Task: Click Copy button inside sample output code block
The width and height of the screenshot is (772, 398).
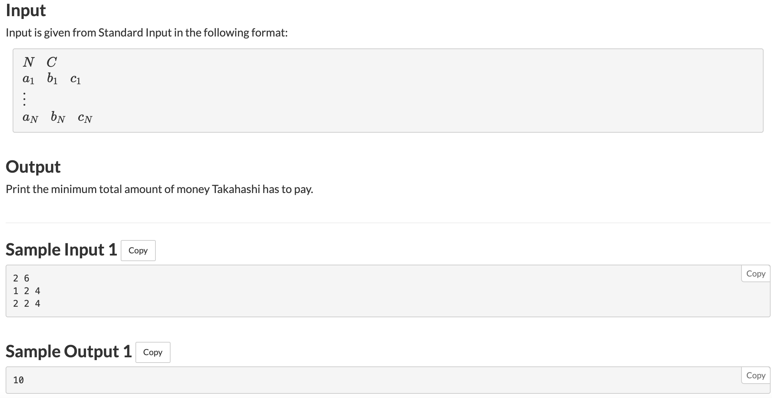Action: 756,376
